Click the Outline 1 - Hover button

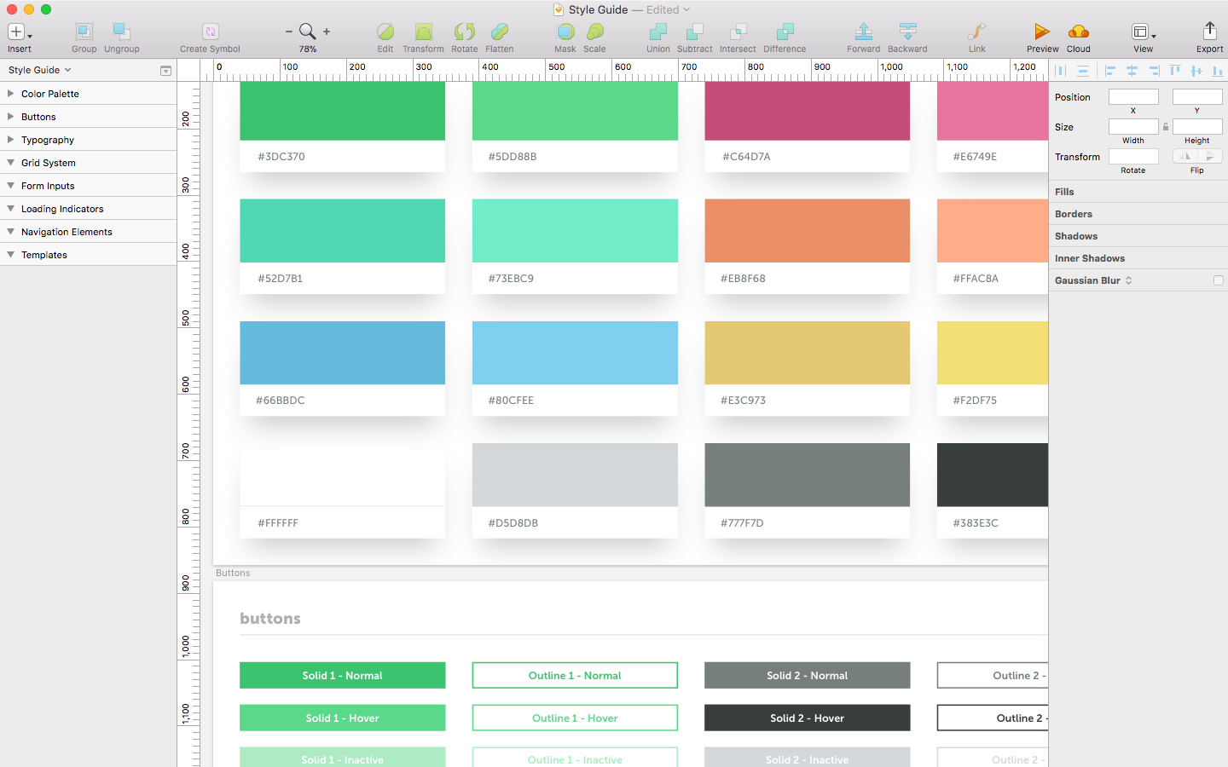point(575,718)
